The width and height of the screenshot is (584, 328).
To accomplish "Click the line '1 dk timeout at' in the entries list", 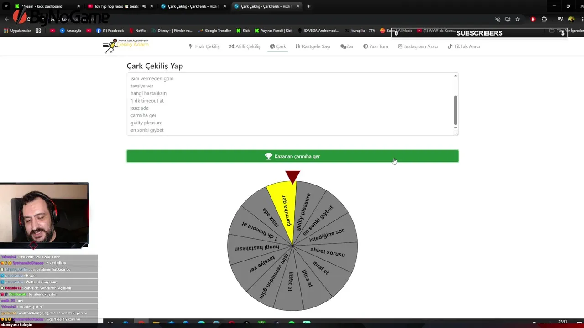I will [147, 101].
